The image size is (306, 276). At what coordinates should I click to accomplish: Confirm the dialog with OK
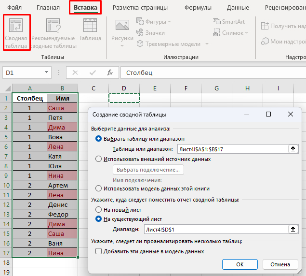(x=239, y=264)
